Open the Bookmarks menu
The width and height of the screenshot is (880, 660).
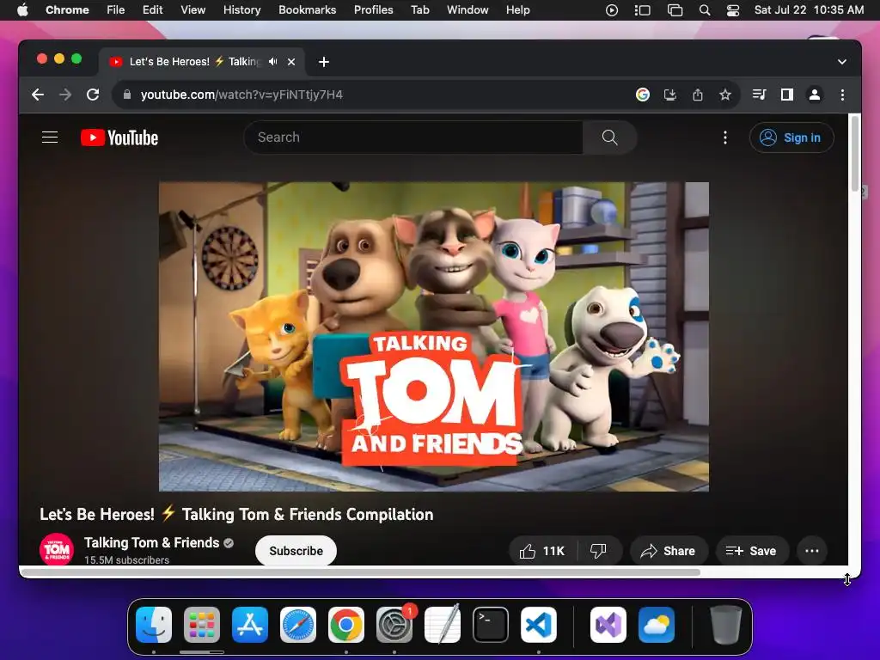[307, 10]
